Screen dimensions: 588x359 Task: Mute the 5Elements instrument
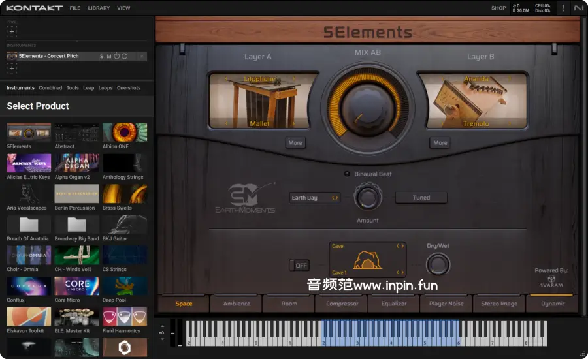(x=109, y=56)
